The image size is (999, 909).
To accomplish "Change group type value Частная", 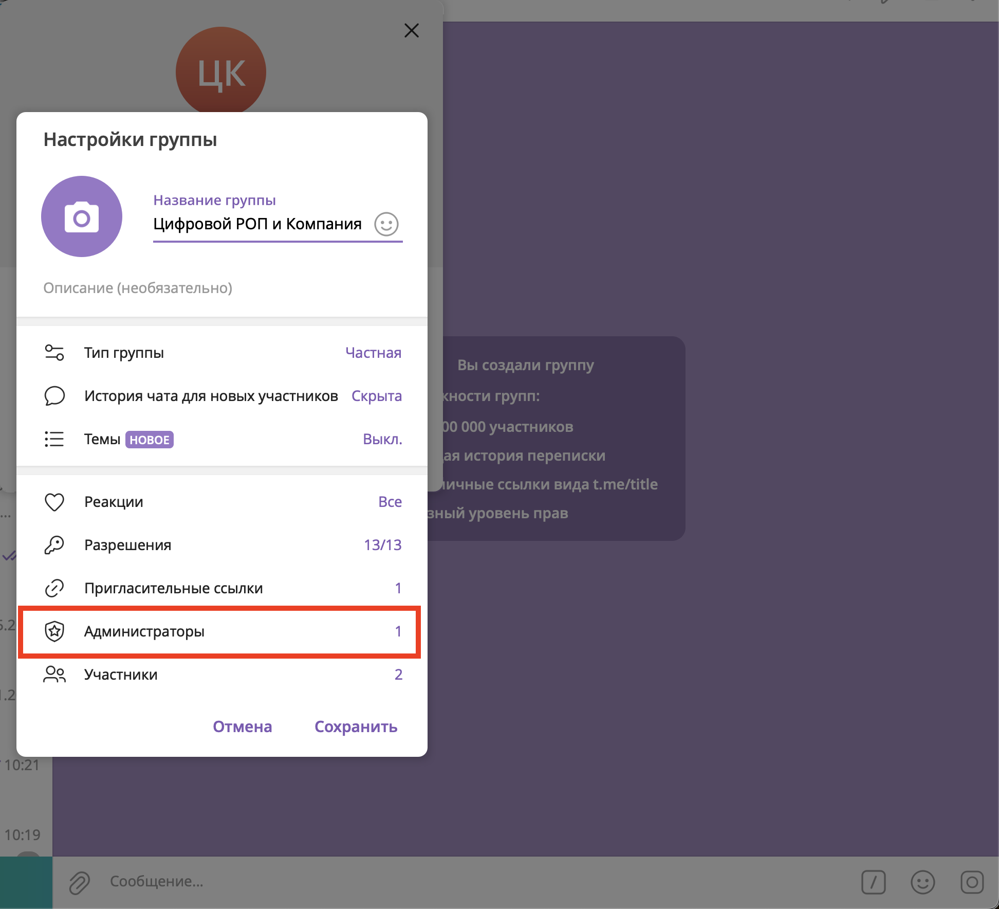I will pos(373,353).
